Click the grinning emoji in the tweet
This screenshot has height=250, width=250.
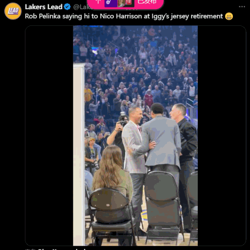coord(229,17)
